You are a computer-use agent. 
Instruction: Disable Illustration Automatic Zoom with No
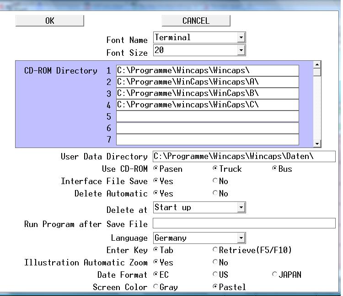click(215, 262)
